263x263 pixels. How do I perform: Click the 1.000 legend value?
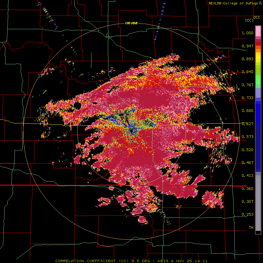coord(248,33)
